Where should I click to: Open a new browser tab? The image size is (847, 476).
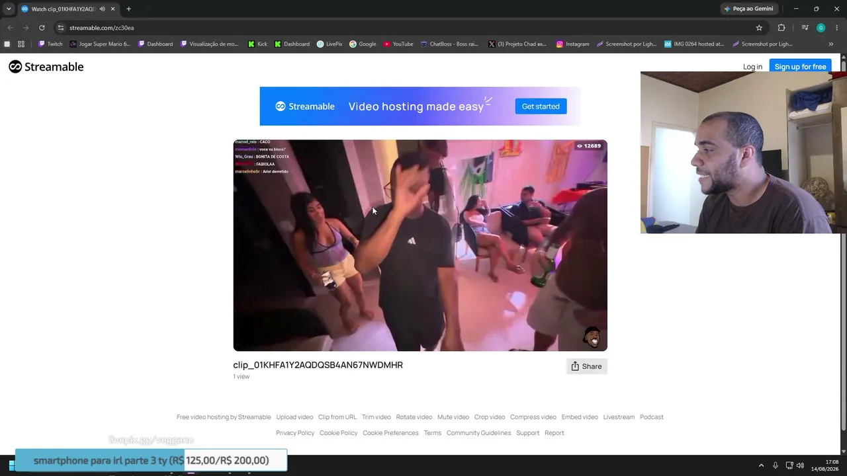[x=128, y=9]
